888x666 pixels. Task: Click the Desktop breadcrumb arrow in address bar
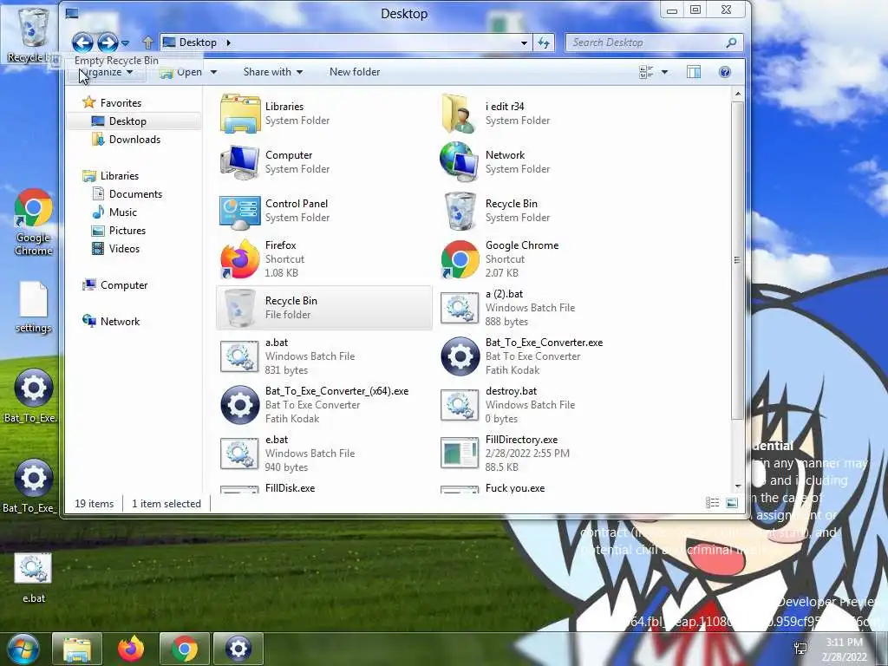228,42
